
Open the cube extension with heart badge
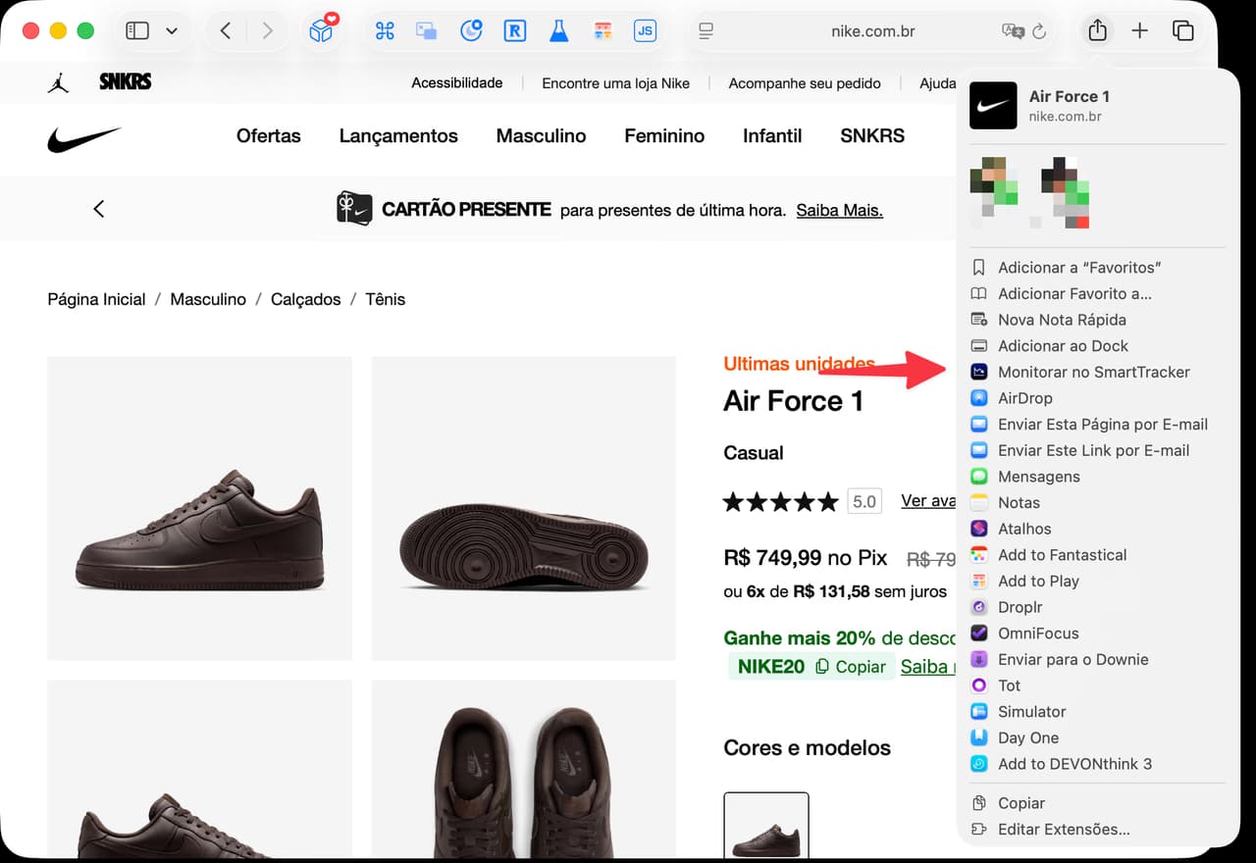tap(322, 29)
